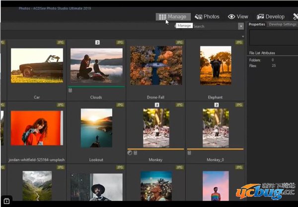The width and height of the screenshot is (298, 207).
Task: Open the Develop Settings tab
Action: click(x=283, y=24)
